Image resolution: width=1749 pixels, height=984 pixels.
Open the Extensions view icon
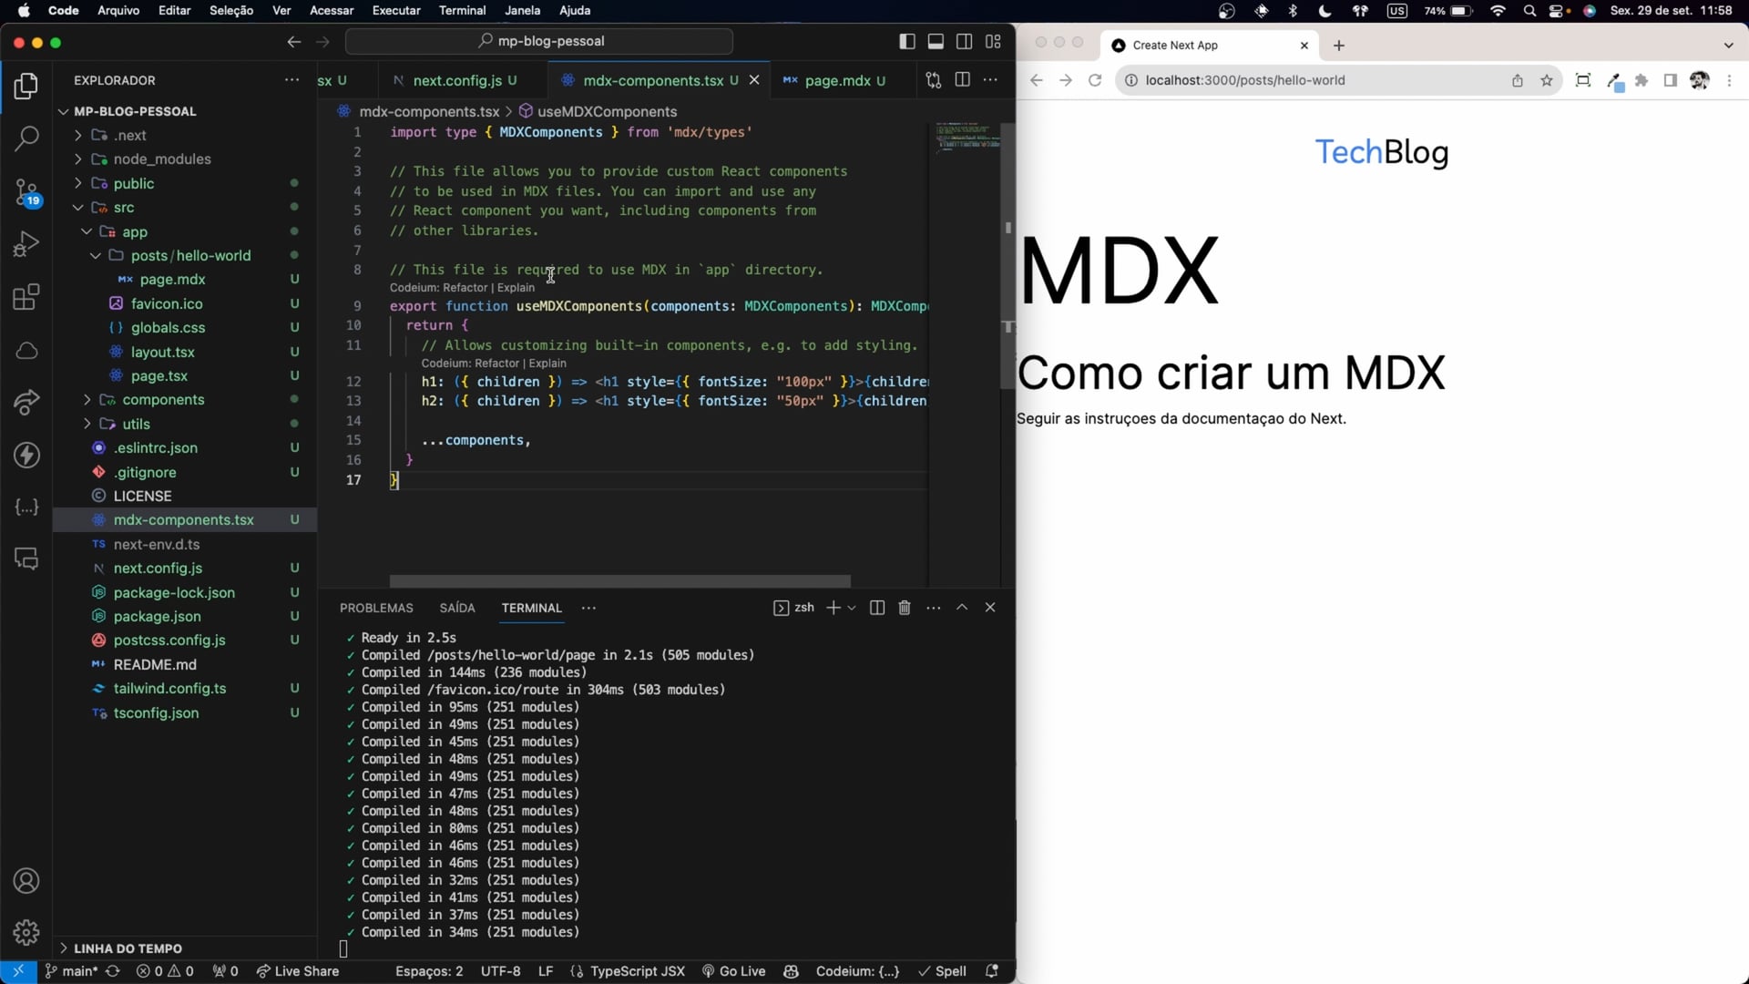(26, 297)
